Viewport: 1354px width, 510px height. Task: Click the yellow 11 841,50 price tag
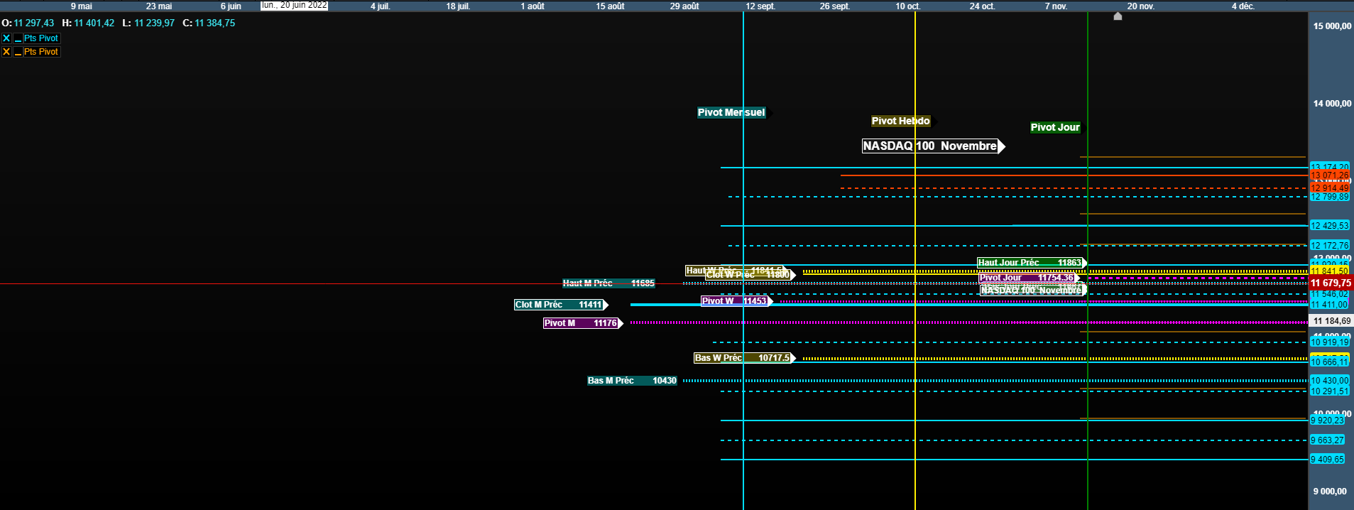click(1329, 271)
